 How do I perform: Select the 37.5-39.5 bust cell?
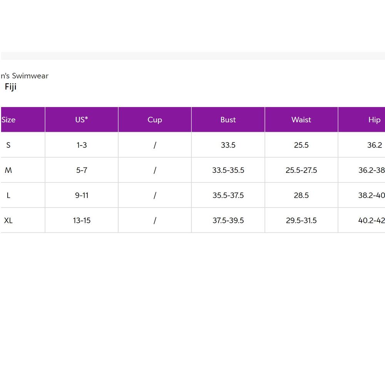click(x=228, y=221)
